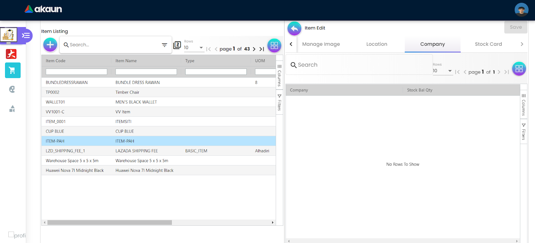Click the Save button
The width and height of the screenshot is (535, 243).
pos(516,27)
